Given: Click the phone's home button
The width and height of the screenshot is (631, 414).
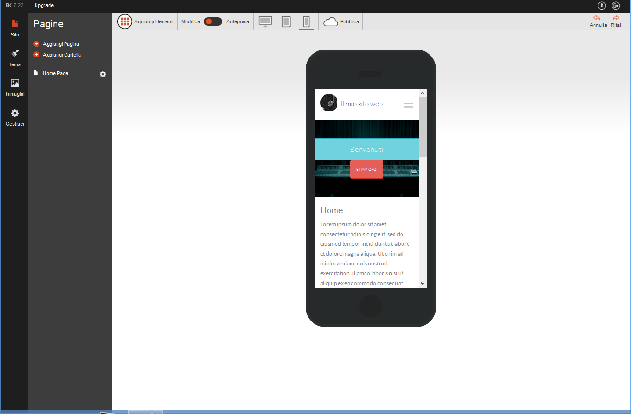Looking at the screenshot, I should 371,307.
